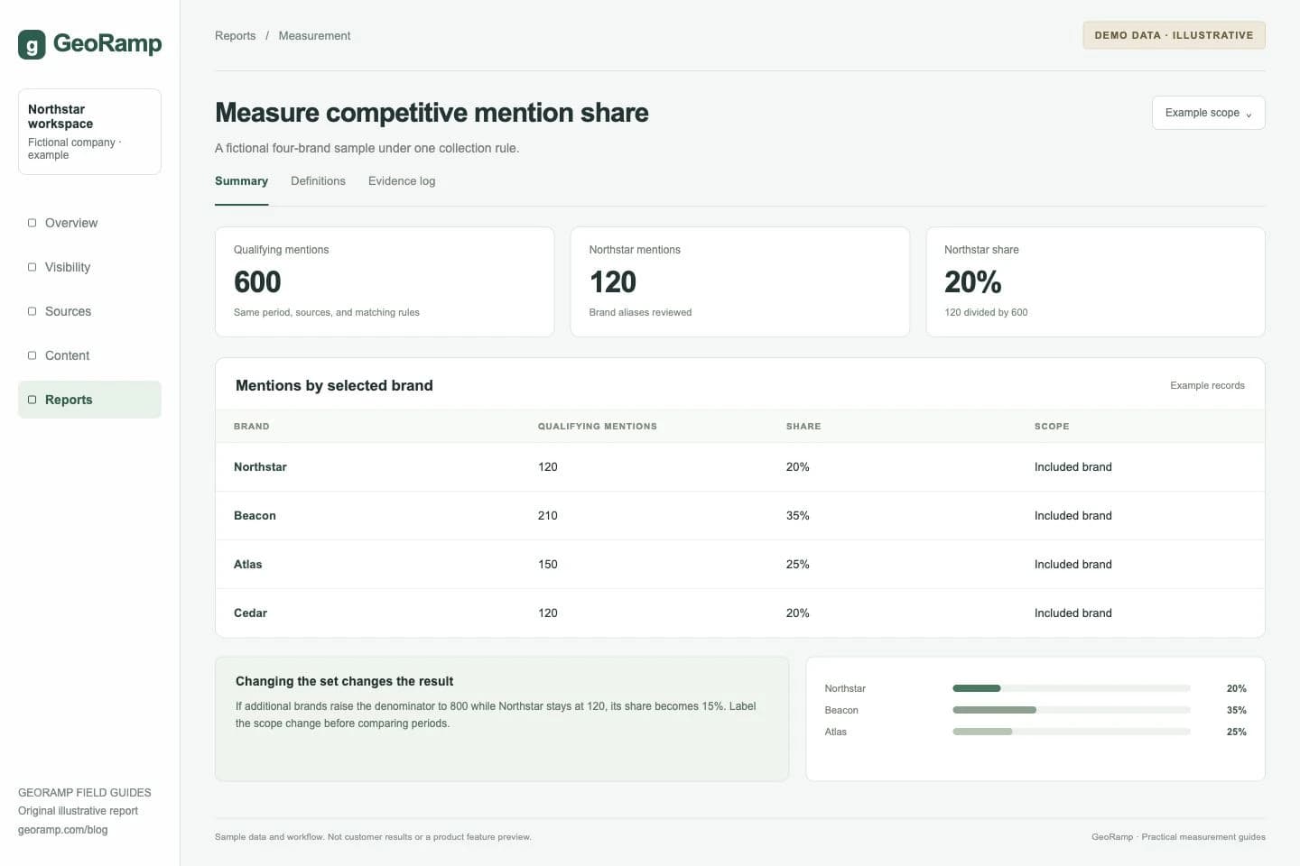The height and width of the screenshot is (866, 1300).
Task: Click the Measurement breadcrumb item
Action: [314, 36]
